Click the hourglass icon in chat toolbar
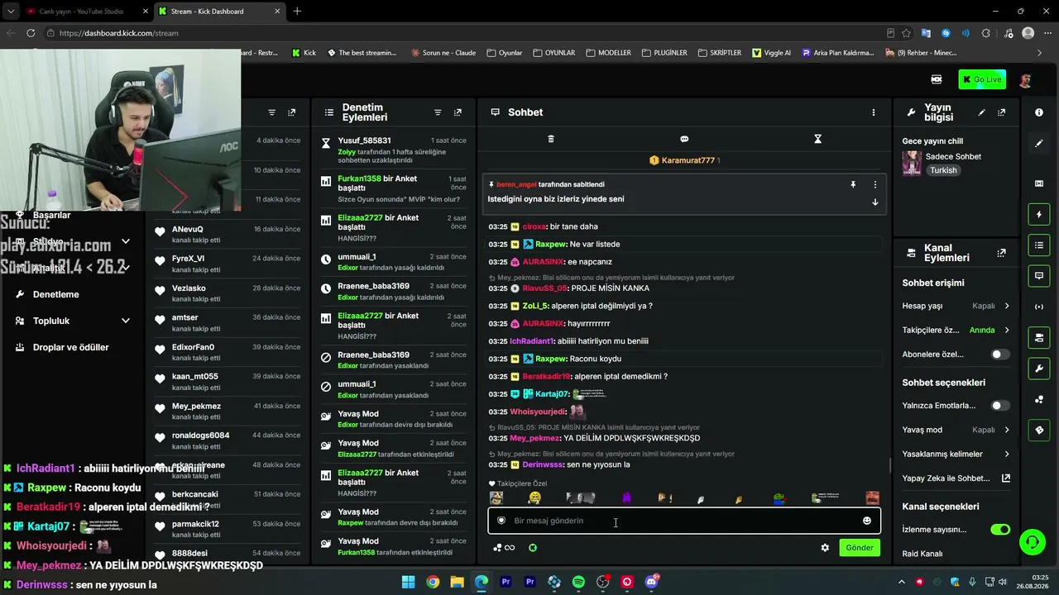 (817, 139)
